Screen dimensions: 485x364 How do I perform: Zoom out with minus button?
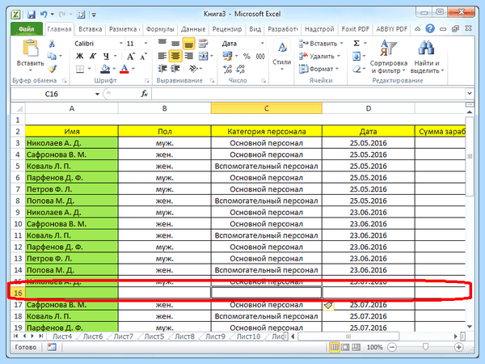(x=392, y=347)
